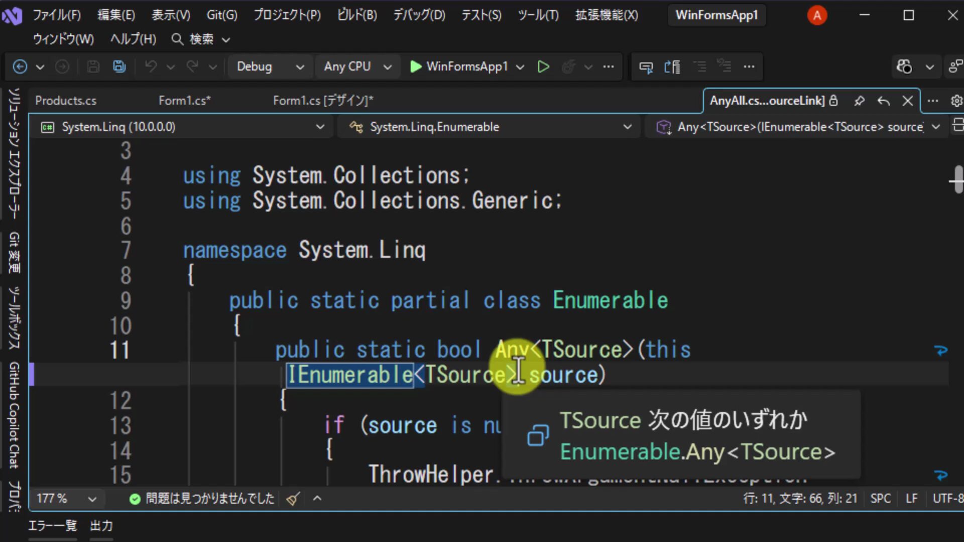
Task: Open the Any CPU platform dropdown
Action: [357, 66]
